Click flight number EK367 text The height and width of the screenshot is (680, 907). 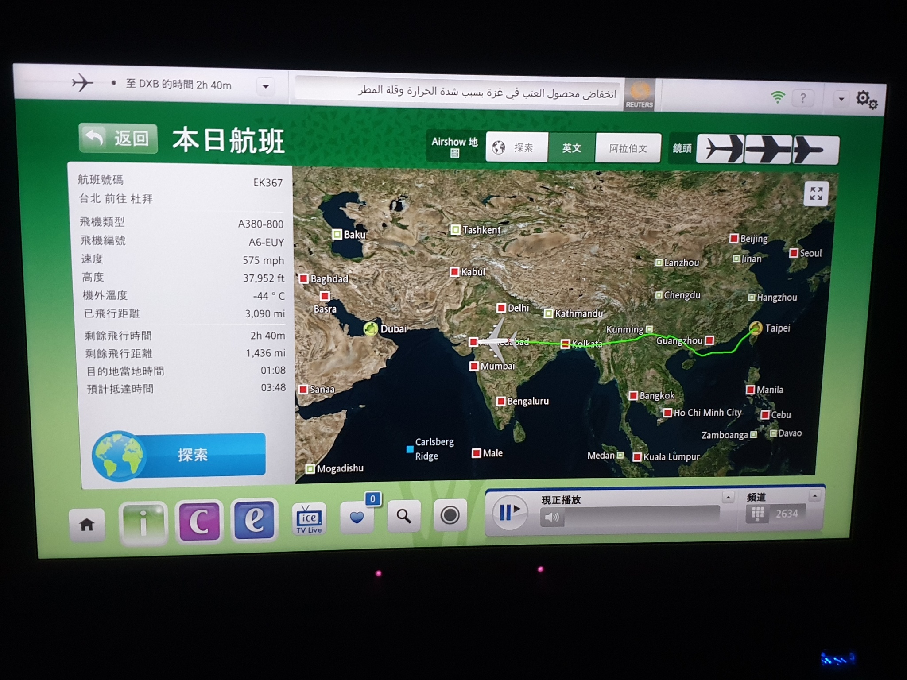click(267, 182)
